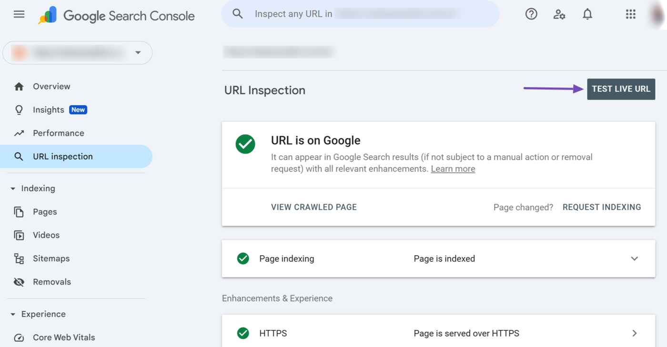
Task: Click the Overview home icon
Action: coord(19,86)
